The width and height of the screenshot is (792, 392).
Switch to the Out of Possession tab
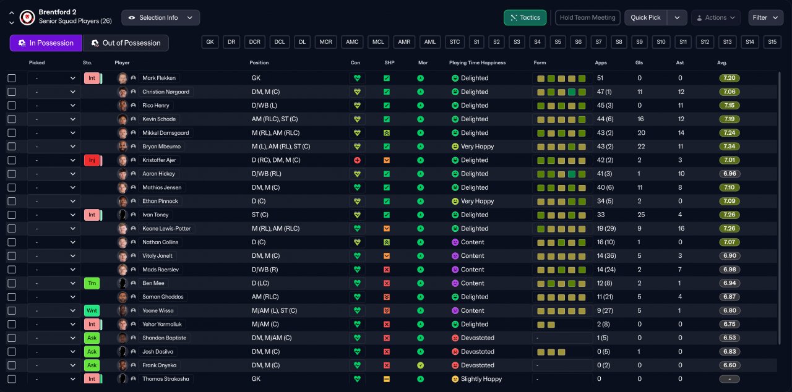point(126,43)
